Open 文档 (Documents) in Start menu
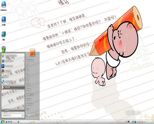The height and width of the screenshot is (124, 154). [x=27, y=65]
